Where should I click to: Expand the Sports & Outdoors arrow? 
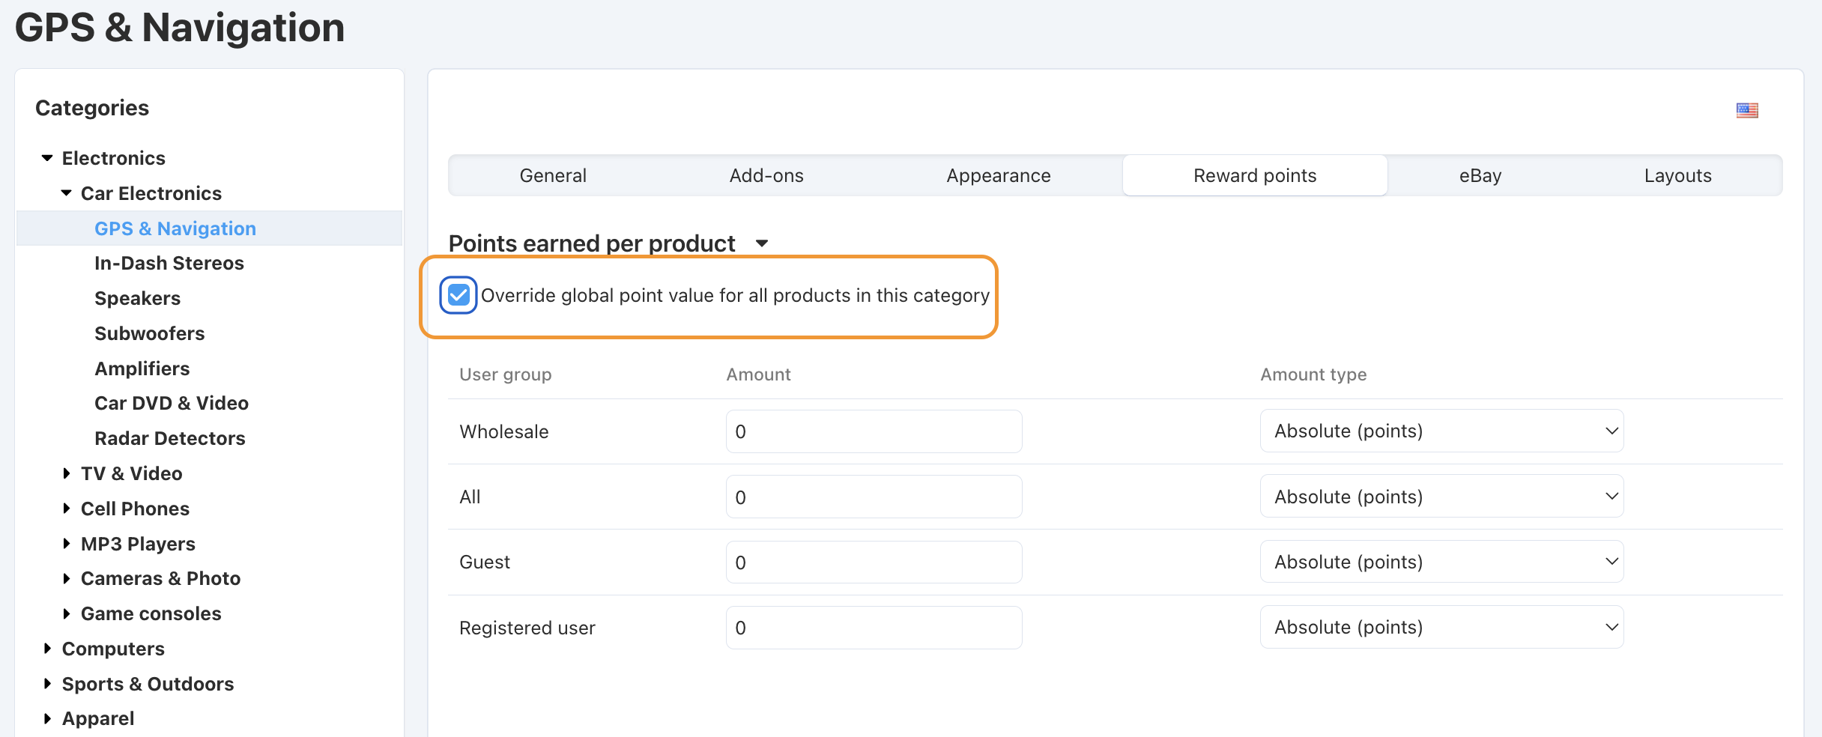[x=47, y=684]
